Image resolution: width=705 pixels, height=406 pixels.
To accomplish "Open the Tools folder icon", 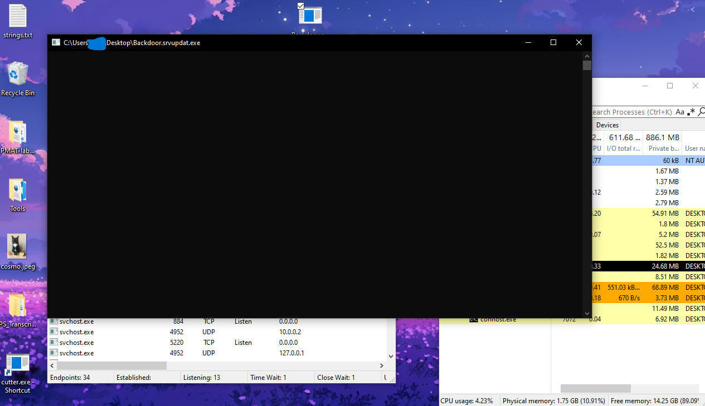I will pos(18,191).
